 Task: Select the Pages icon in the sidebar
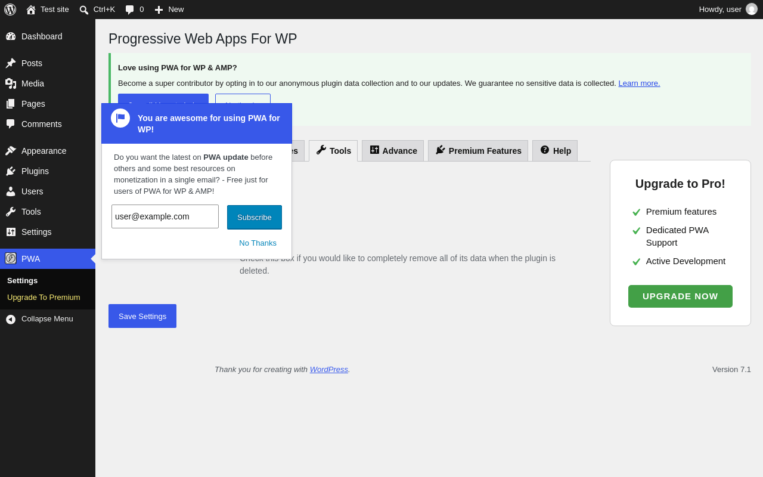pyautogui.click(x=11, y=104)
